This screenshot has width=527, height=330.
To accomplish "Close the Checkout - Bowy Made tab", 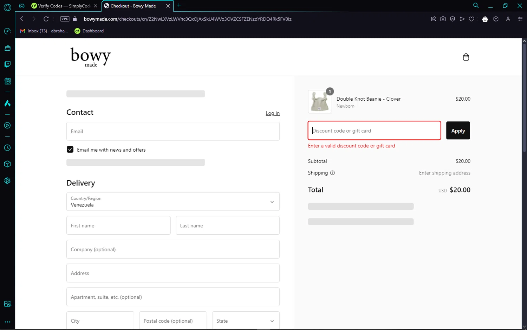I will pyautogui.click(x=168, y=6).
